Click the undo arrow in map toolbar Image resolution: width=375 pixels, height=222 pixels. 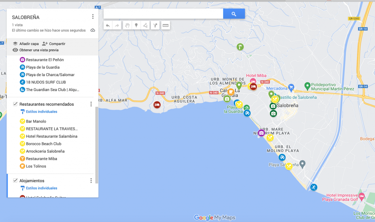tap(108, 25)
